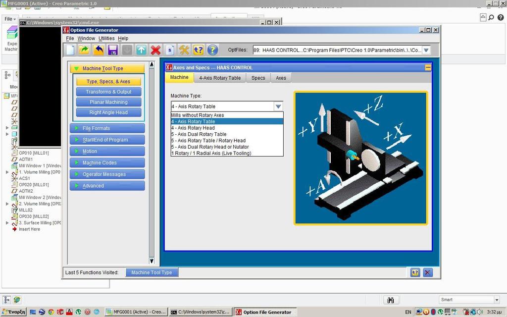Expand the File Formats section
507x317 pixels.
(107, 128)
